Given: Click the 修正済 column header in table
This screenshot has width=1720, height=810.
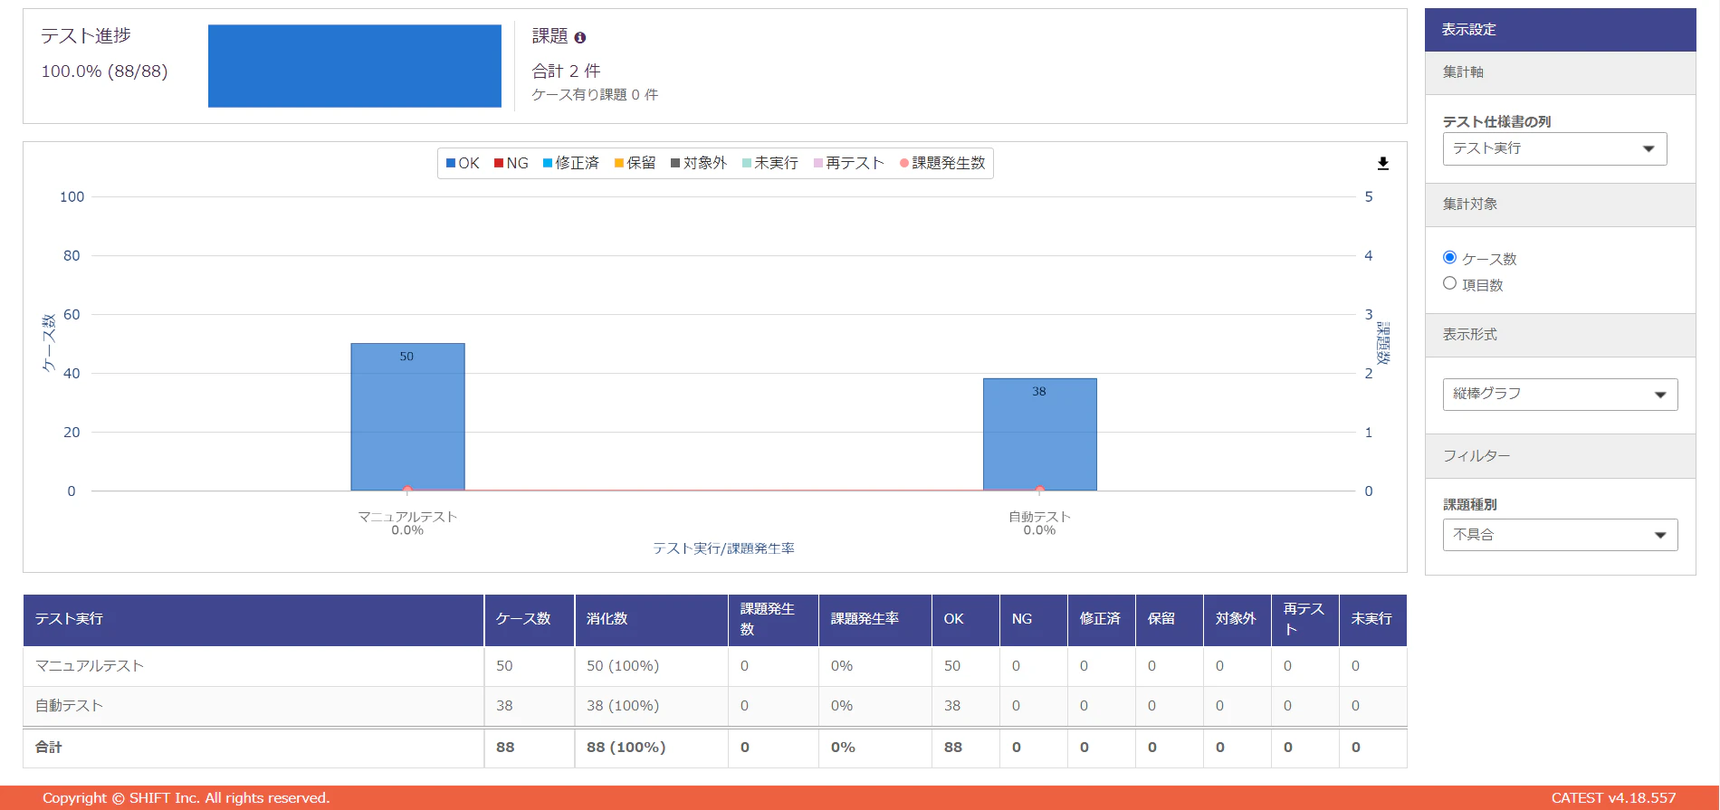Looking at the screenshot, I should coord(1102,620).
